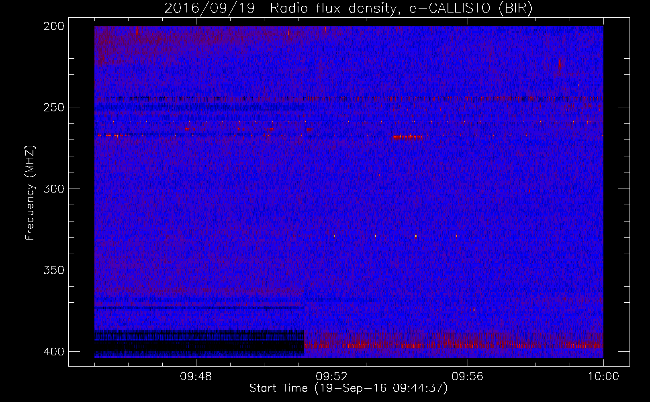Click the 350 frequency tick label
This screenshot has width=650, height=402.
point(53,270)
